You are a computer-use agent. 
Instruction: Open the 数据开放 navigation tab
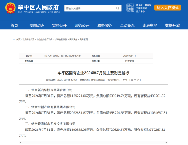172,26
